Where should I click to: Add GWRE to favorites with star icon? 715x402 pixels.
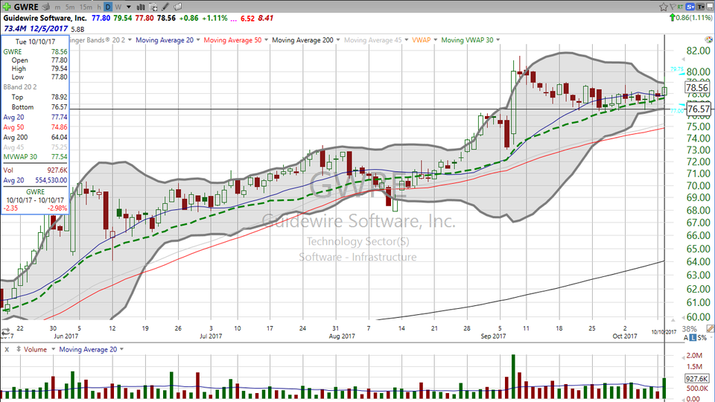pyautogui.click(x=664, y=7)
